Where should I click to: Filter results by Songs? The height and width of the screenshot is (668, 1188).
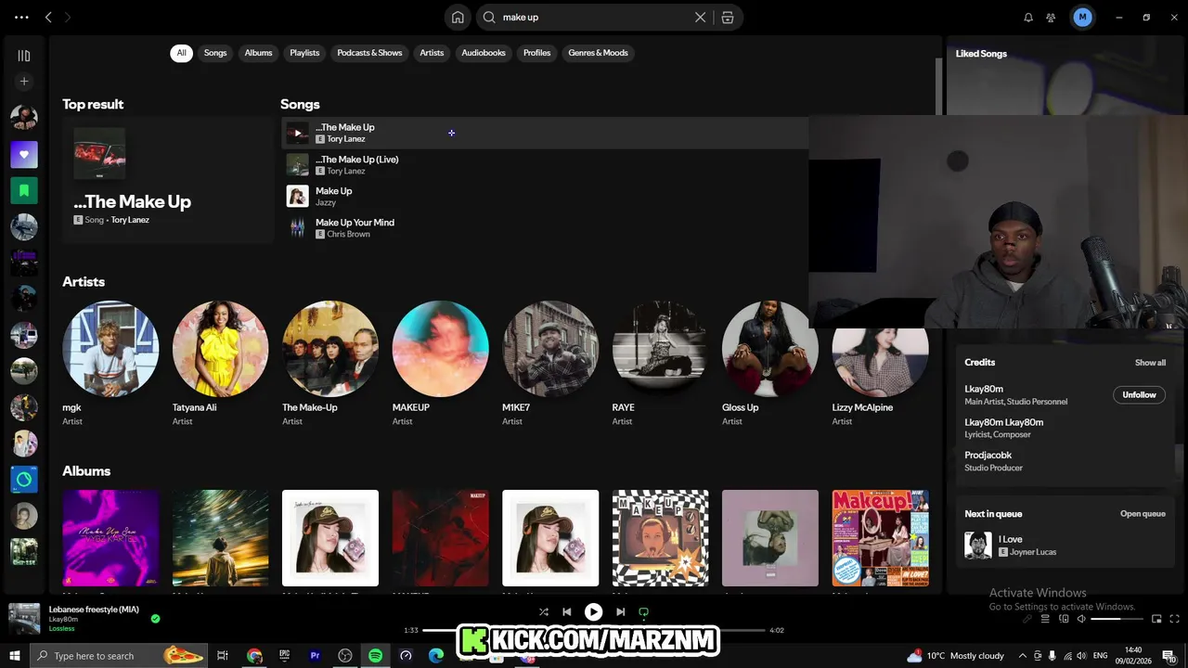coord(215,53)
